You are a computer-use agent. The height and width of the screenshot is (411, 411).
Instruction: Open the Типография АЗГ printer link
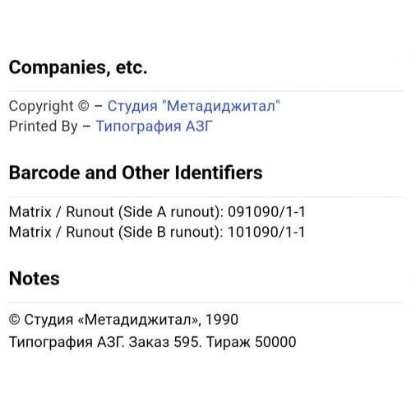(x=154, y=127)
